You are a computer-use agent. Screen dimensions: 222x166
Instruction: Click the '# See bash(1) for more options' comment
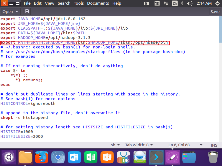[38, 99]
